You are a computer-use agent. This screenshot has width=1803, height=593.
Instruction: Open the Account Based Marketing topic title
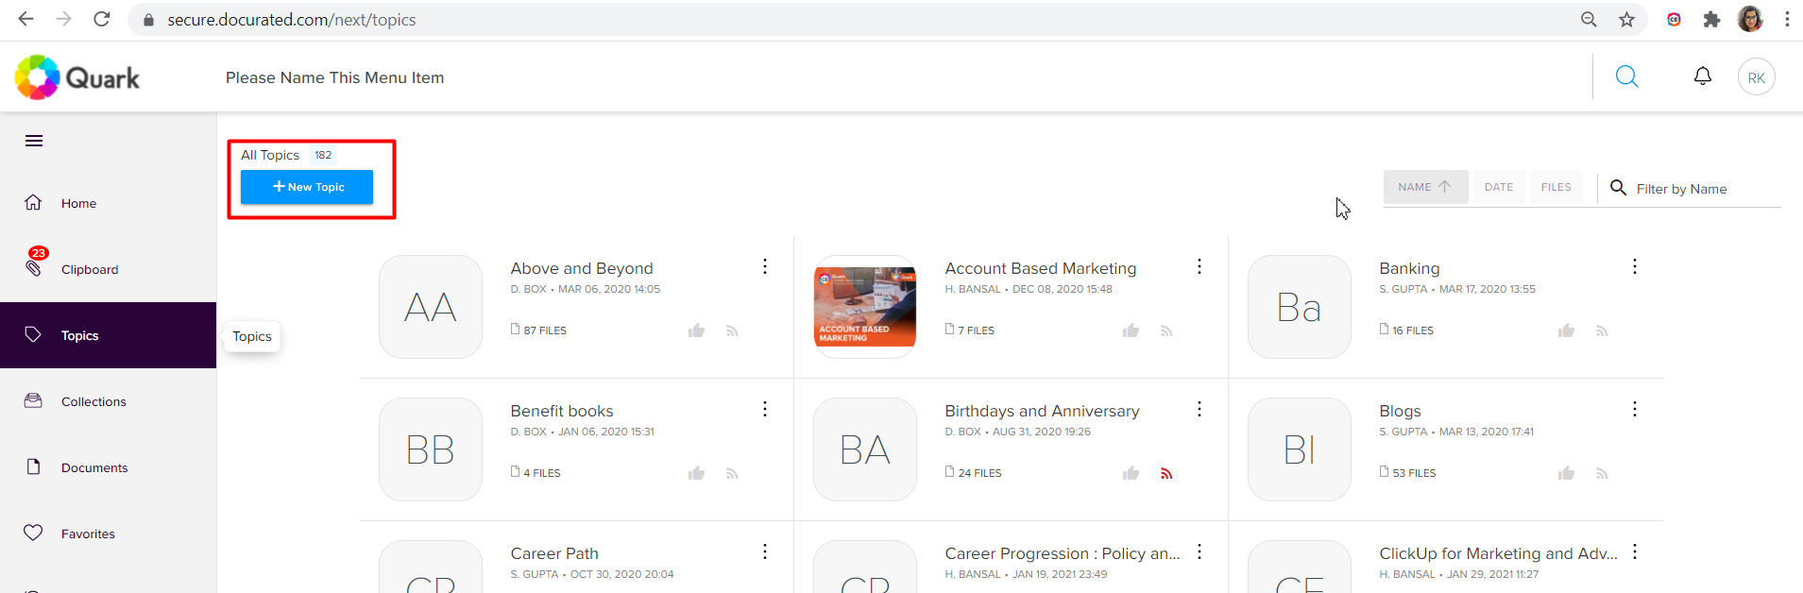click(x=1041, y=268)
